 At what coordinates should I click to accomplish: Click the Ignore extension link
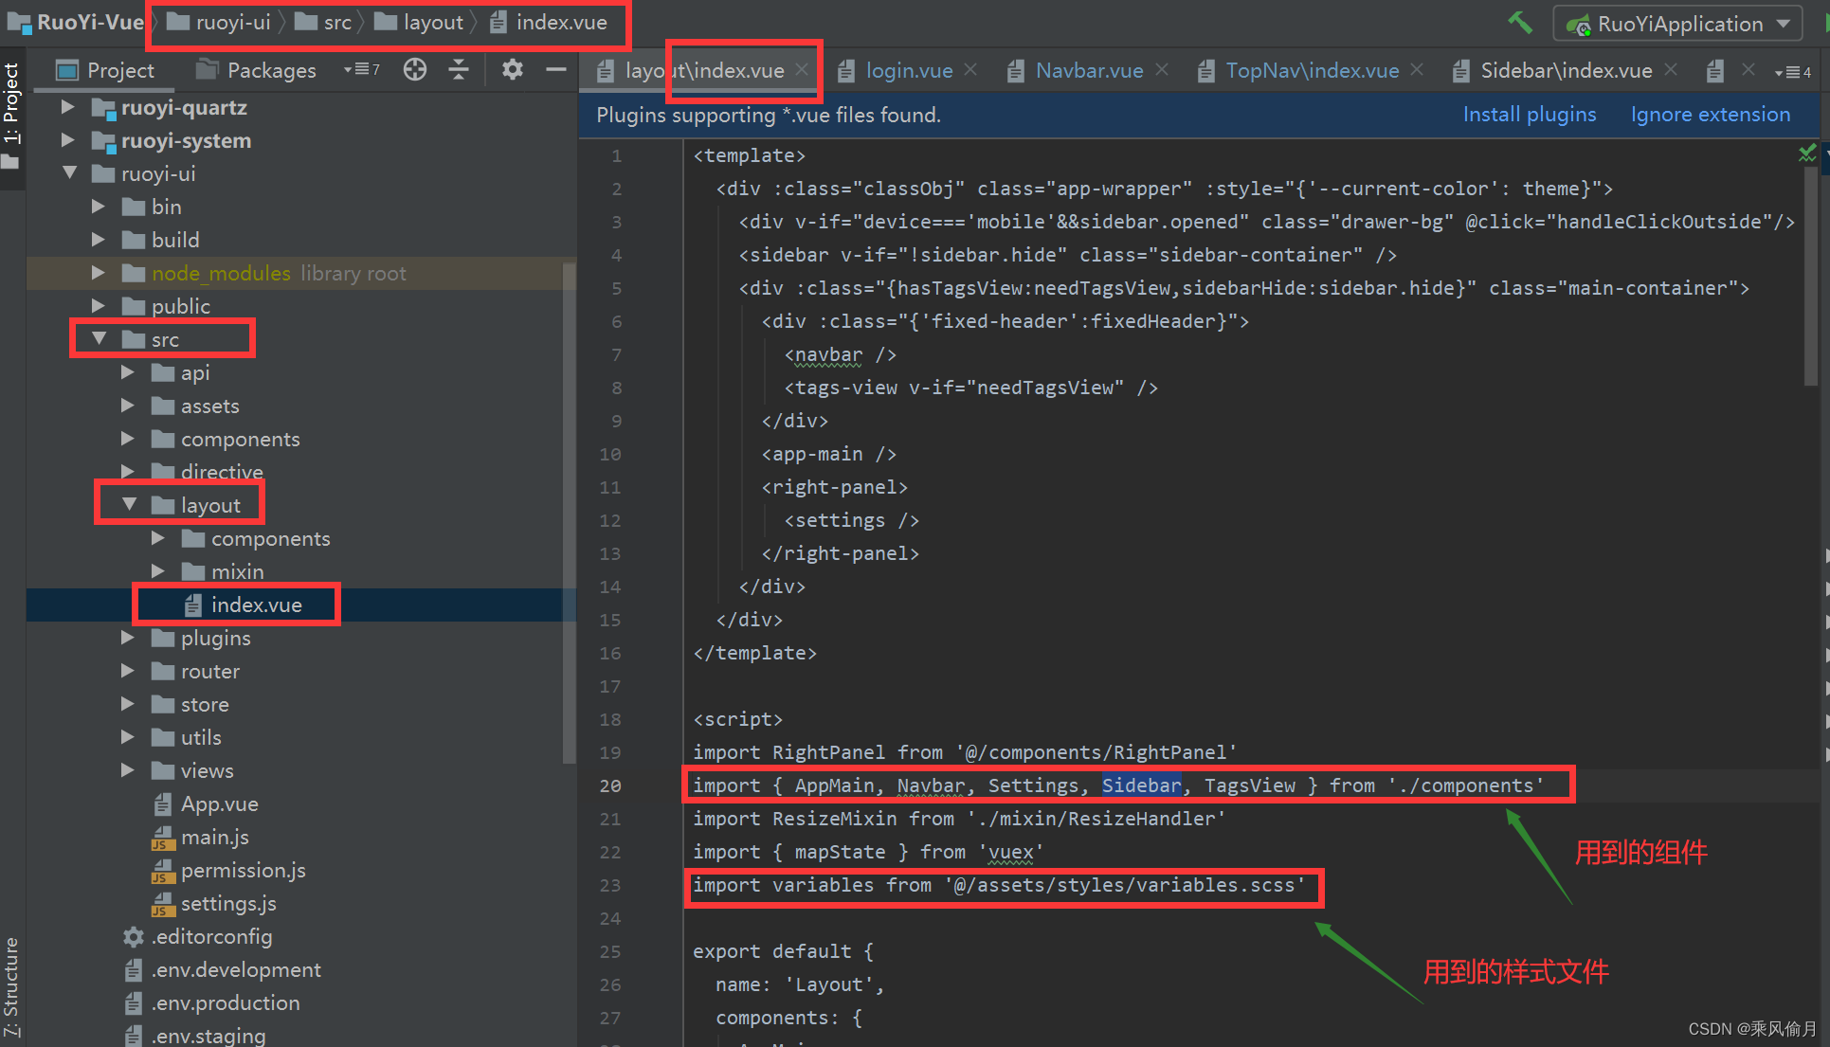pyautogui.click(x=1710, y=115)
